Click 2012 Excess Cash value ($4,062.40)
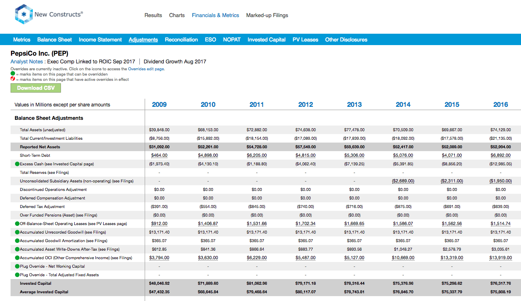 tap(306, 164)
